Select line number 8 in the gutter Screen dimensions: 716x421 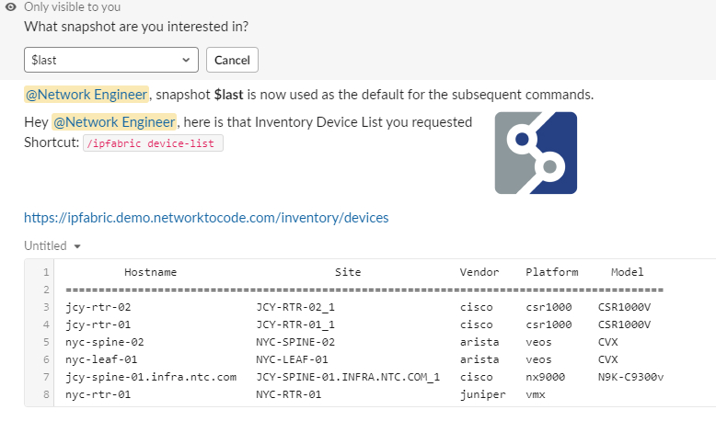46,394
